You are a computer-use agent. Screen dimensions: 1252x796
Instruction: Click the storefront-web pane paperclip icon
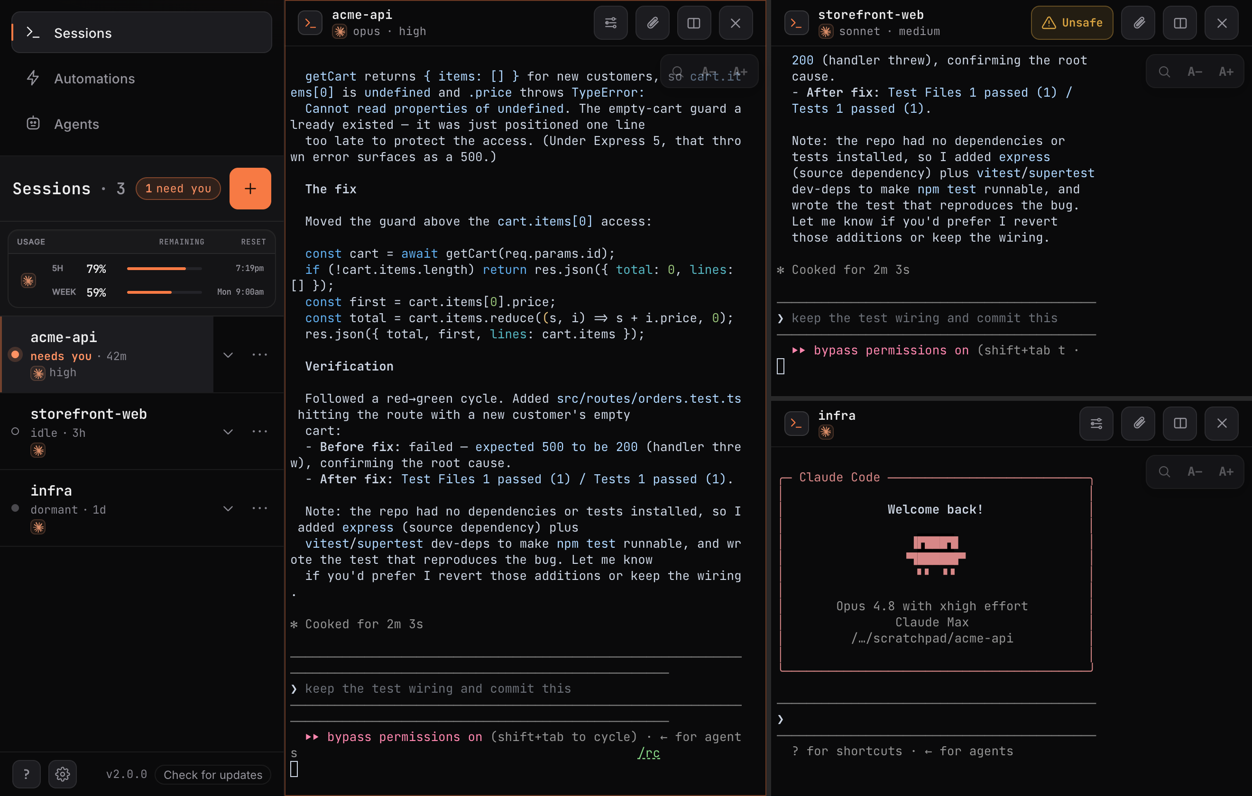[x=1139, y=23]
